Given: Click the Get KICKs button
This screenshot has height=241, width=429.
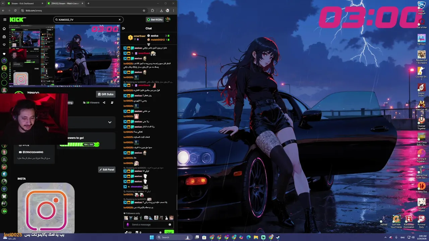Looking at the screenshot, I should [x=155, y=19].
